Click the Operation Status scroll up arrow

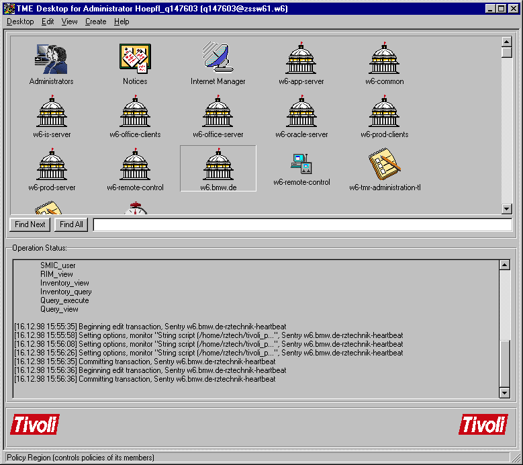505,265
